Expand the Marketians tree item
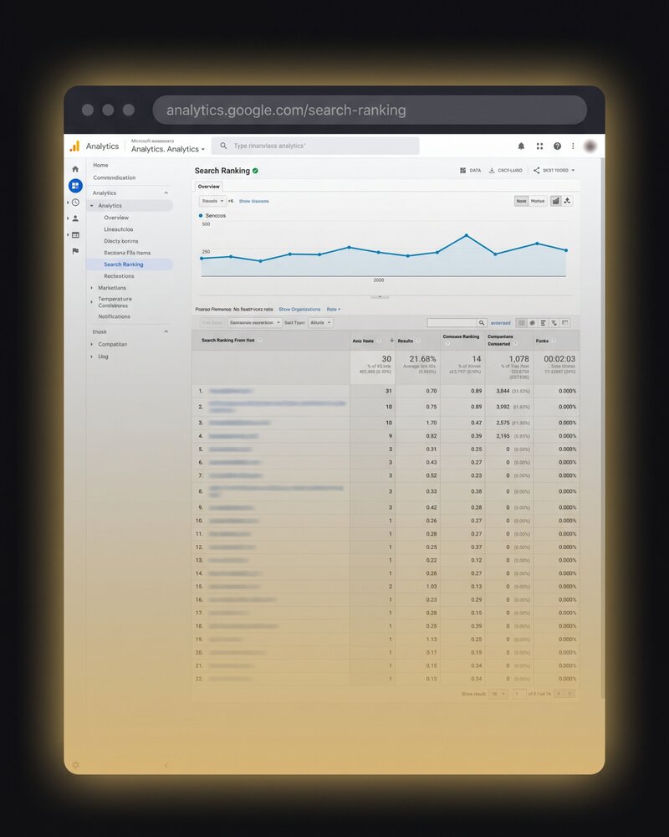669x837 pixels. (x=92, y=288)
